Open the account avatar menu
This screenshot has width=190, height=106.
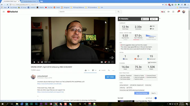tap(184, 12)
